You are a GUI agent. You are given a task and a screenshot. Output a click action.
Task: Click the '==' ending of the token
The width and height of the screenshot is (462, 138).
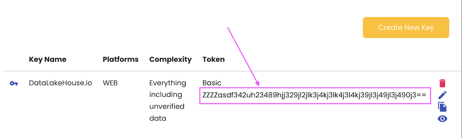pos(421,95)
